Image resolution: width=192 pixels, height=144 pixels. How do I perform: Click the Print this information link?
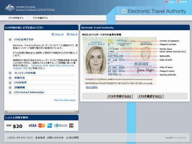pyautogui.click(x=65, y=100)
